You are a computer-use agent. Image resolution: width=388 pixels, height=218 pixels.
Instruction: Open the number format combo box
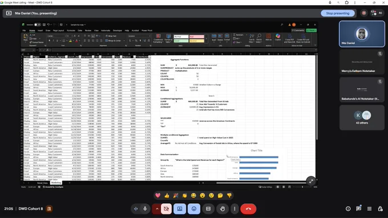tap(139, 36)
